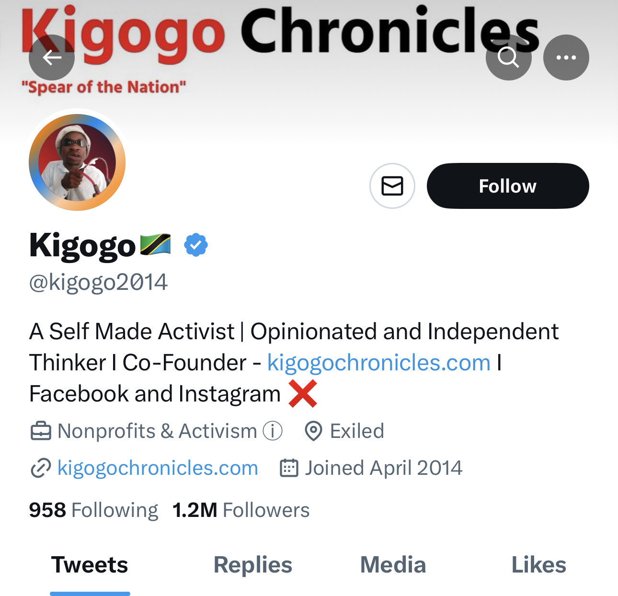The height and width of the screenshot is (596, 618).
Task: Tap the back arrow icon
Action: [x=52, y=57]
